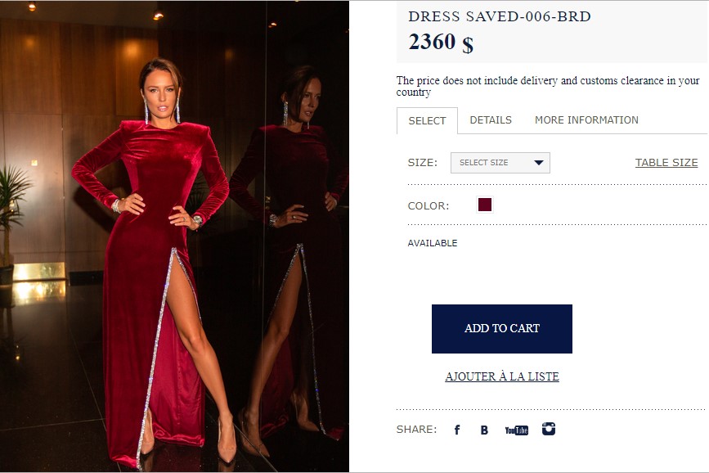The height and width of the screenshot is (473, 709).
Task: Click the SIZE field label
Action: click(x=422, y=163)
